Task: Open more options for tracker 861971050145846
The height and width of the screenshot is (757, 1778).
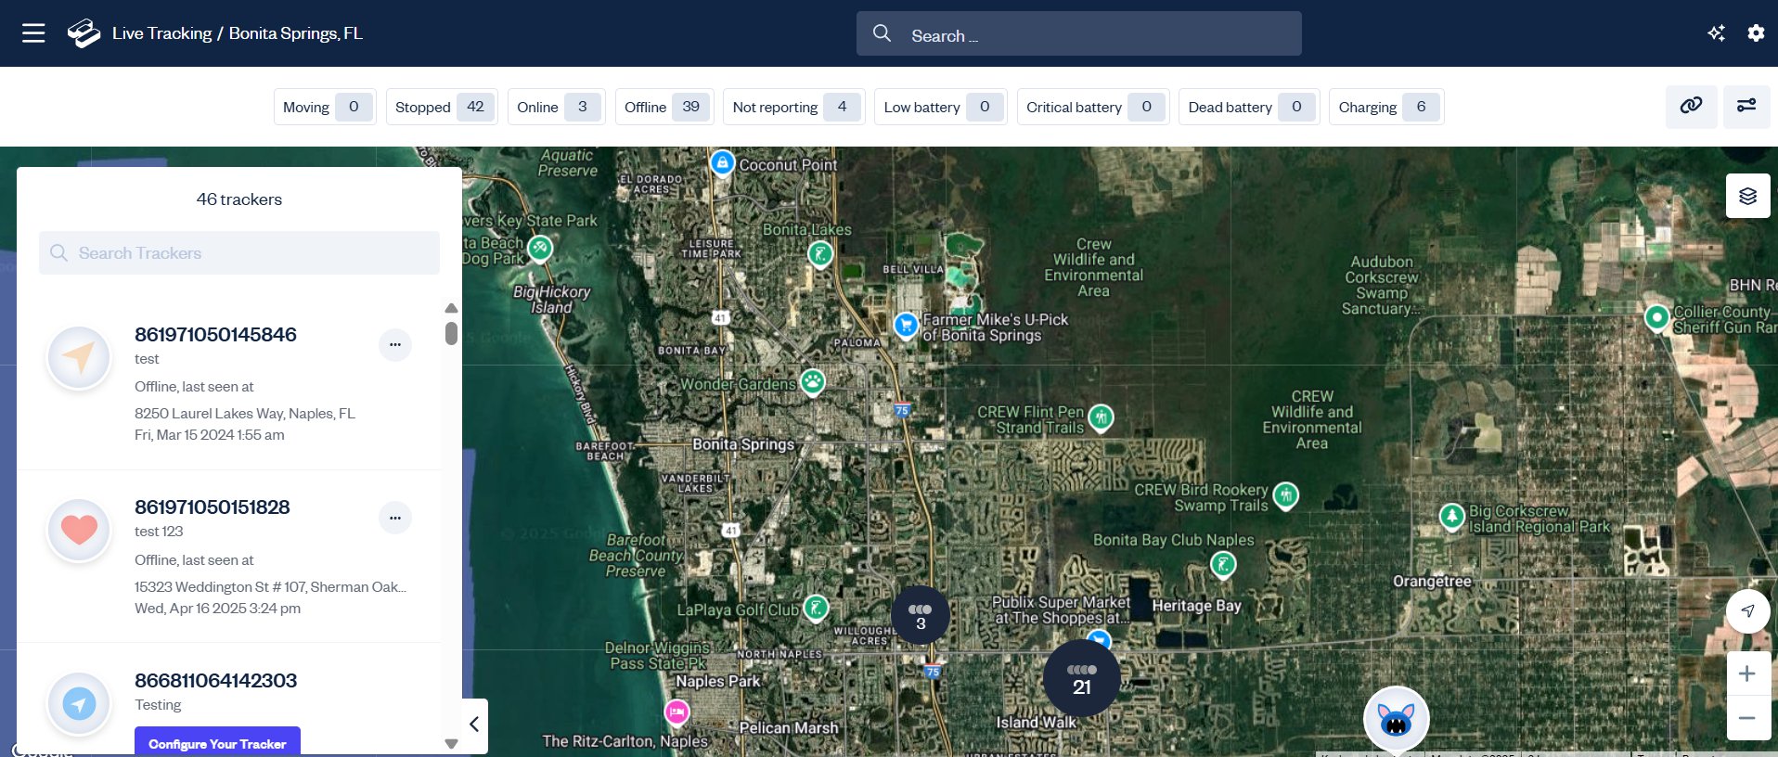Action: [x=395, y=345]
